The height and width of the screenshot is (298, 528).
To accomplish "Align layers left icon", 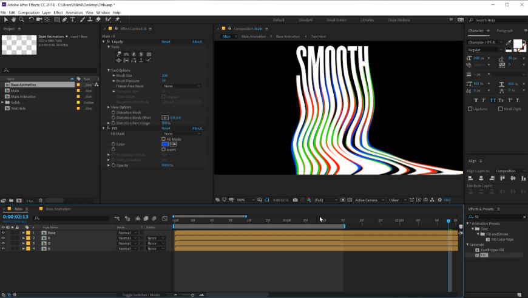I will click(x=470, y=178).
